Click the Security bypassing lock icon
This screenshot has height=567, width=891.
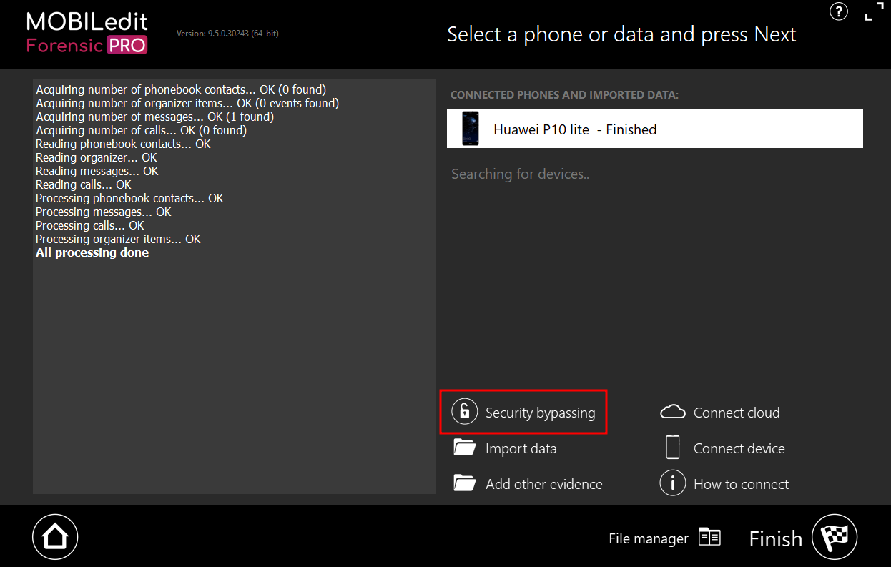click(x=465, y=412)
